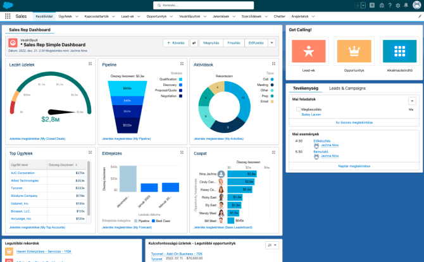Viewport: 424px width, 262px height.
Task: Click the Lead-ek star tile
Action: click(309, 52)
